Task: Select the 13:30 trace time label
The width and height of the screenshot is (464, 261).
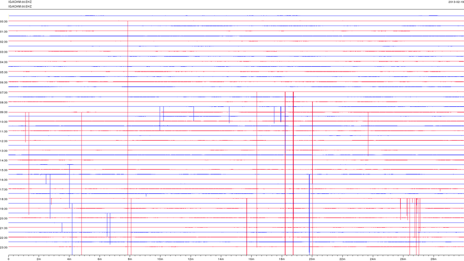Action: tap(3, 151)
